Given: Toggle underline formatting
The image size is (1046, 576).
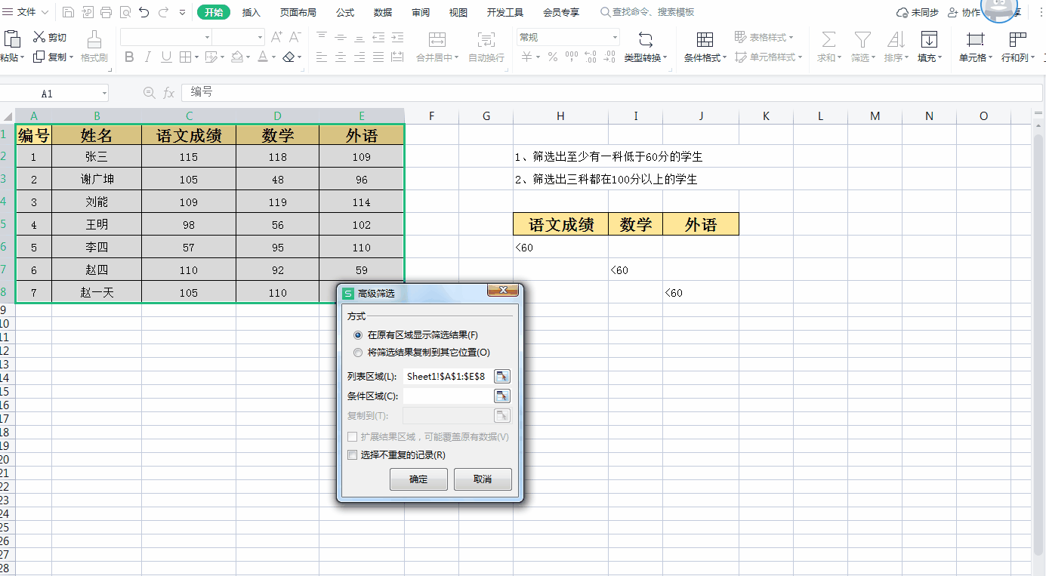Looking at the screenshot, I should (166, 57).
